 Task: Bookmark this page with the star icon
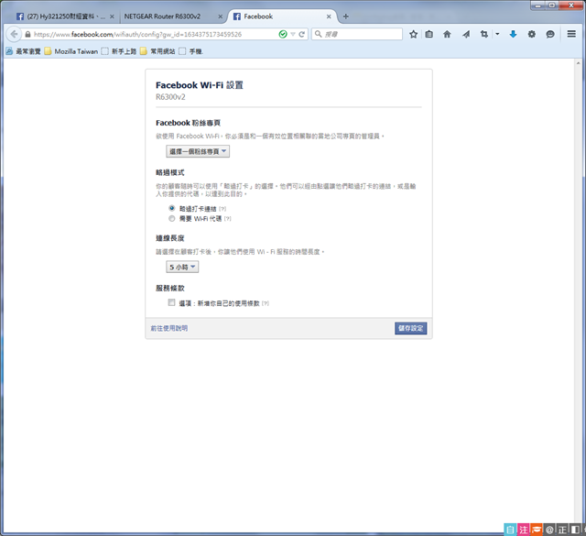[x=413, y=35]
